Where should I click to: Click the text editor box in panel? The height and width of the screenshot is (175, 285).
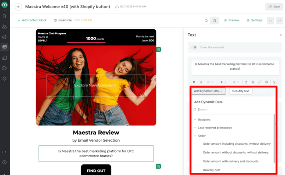(x=235, y=68)
